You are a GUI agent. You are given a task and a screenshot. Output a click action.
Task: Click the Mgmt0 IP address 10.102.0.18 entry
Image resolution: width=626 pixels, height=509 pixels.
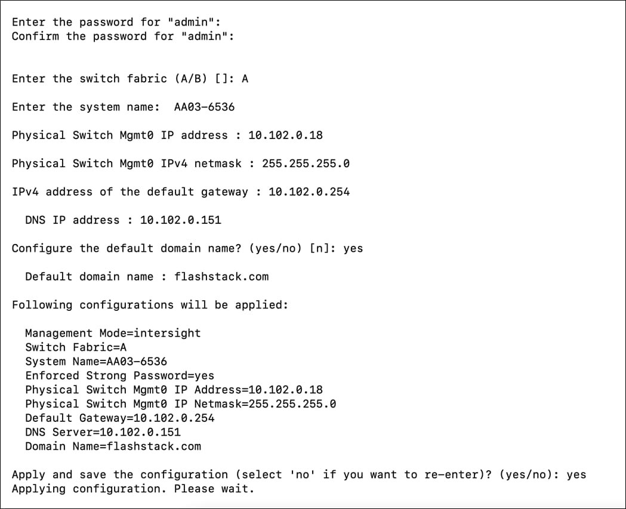tap(285, 135)
